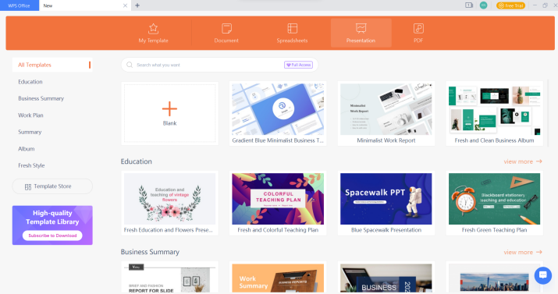
Task: Select the Presentation icon
Action: [x=361, y=28]
